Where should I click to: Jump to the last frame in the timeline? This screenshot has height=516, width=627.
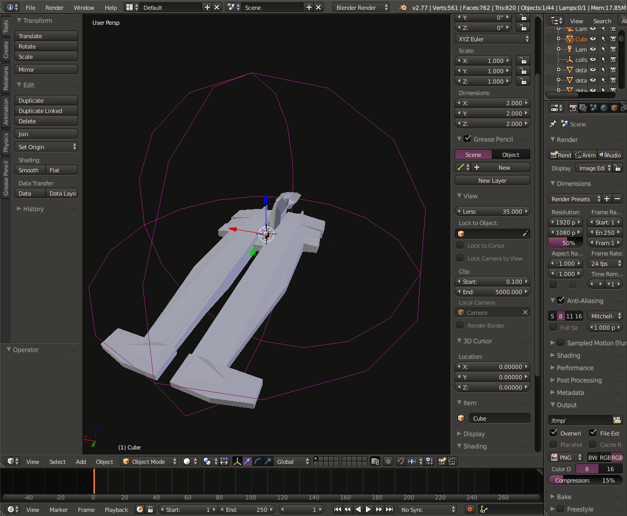pos(389,509)
